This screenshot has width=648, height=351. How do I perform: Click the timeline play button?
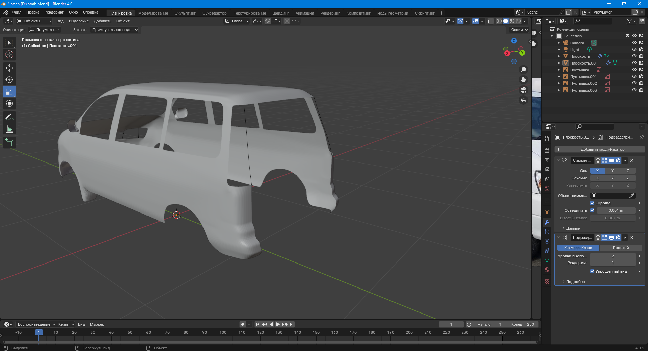click(x=278, y=324)
